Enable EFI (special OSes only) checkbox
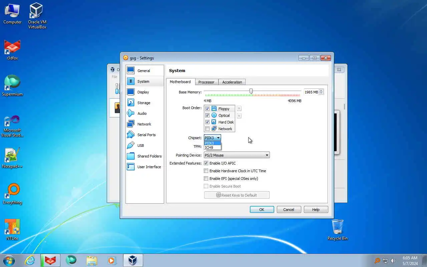Screen dimensions: 427x267 pos(206,179)
